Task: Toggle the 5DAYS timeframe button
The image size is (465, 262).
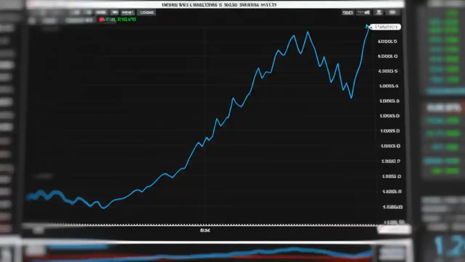Action: [x=147, y=12]
